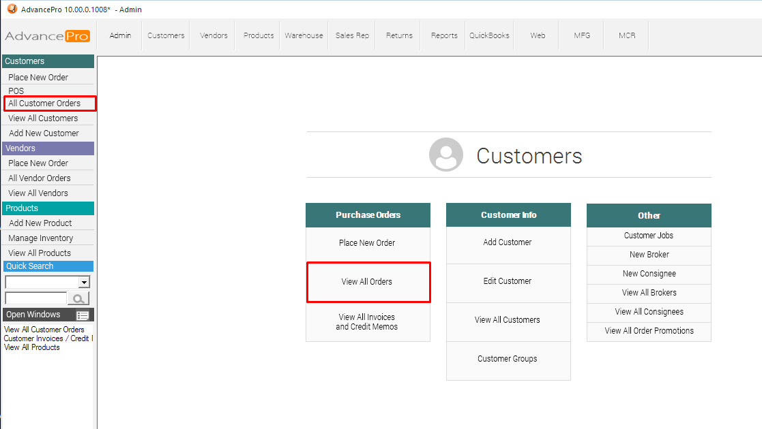Open the MFG menu
The width and height of the screenshot is (762, 429).
(582, 35)
